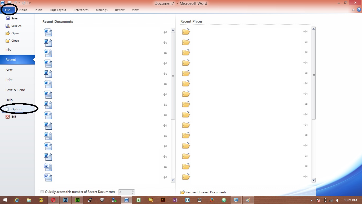Select the References tab
The image size is (362, 204).
click(81, 10)
